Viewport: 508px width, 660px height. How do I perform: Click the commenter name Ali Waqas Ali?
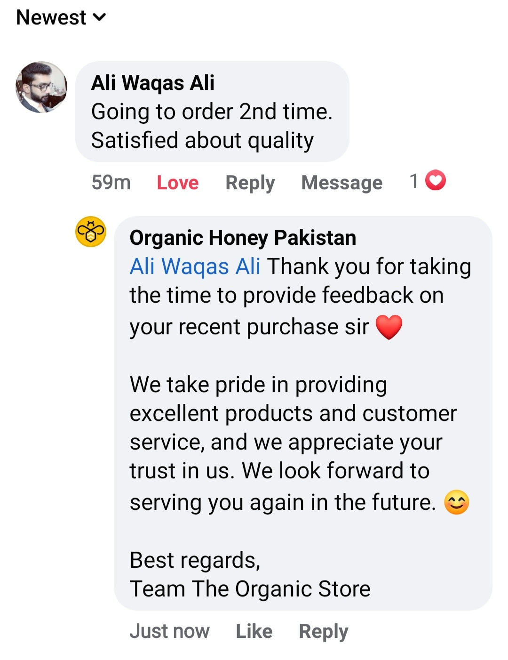click(x=153, y=83)
